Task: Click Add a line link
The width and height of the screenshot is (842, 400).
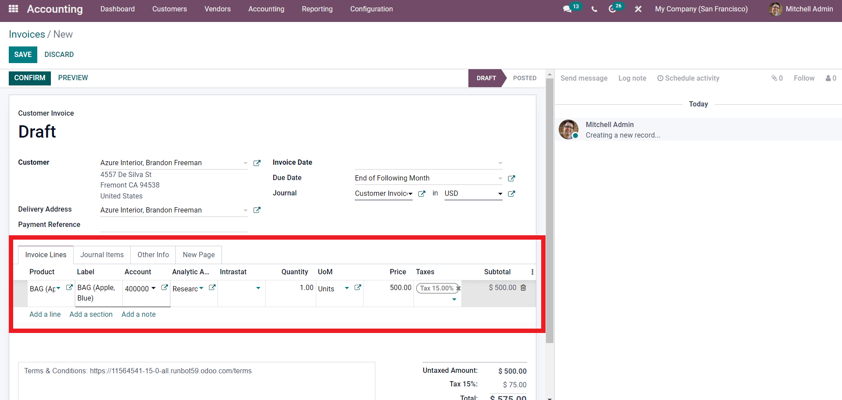Action: [45, 315]
